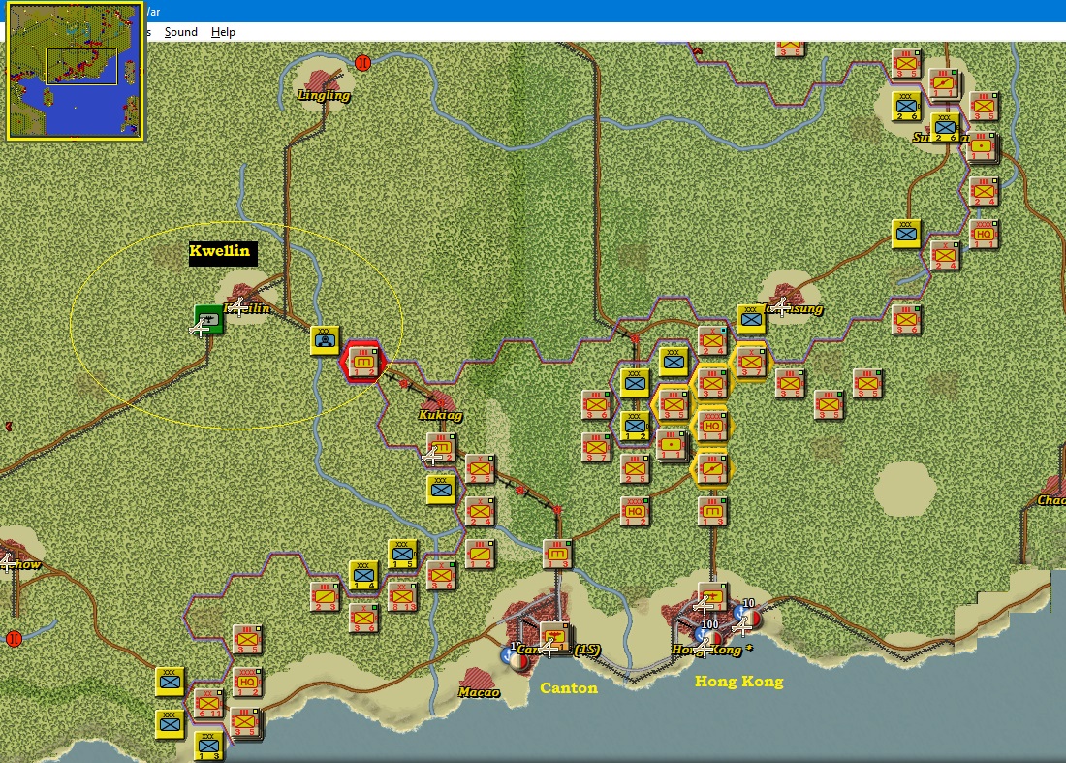
Task: Select the yellow XXX corps rated 1 3
Action: tap(208, 746)
